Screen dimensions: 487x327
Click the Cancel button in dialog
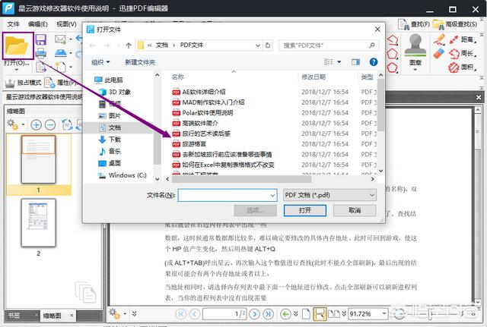355,211
